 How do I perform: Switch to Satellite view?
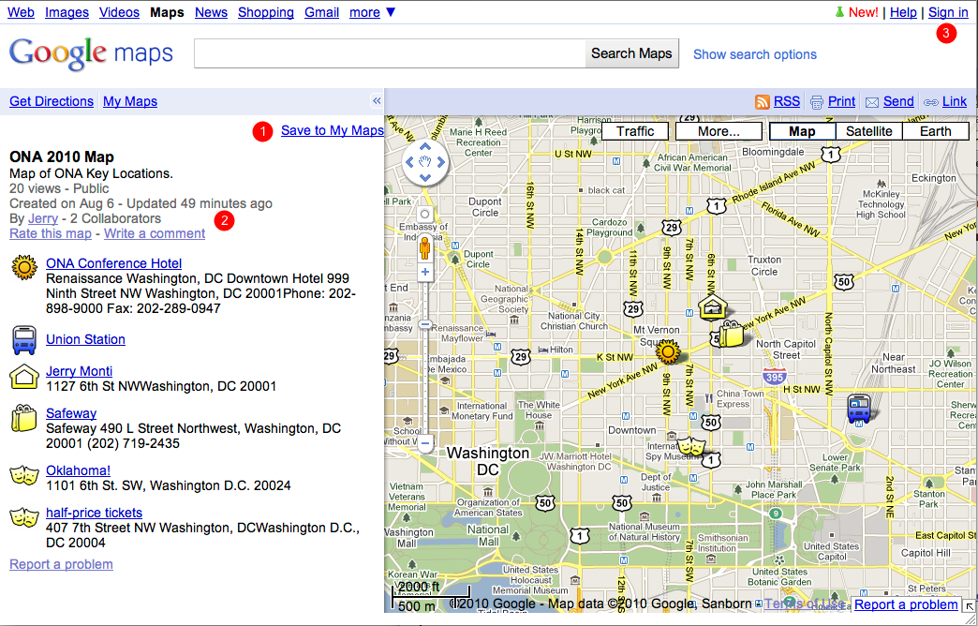tap(868, 131)
